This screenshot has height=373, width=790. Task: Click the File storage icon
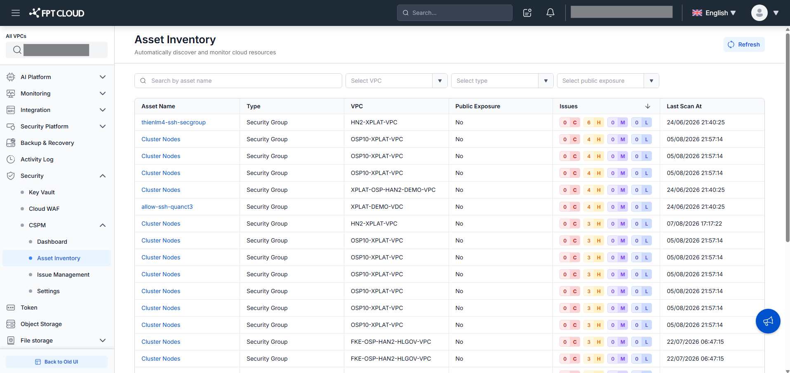pos(11,340)
